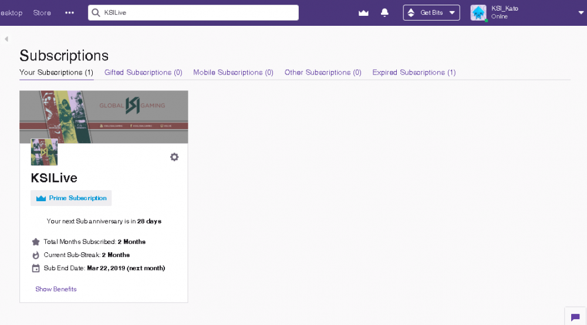
Task: Focus the search field containing KSILive
Action: pos(193,13)
